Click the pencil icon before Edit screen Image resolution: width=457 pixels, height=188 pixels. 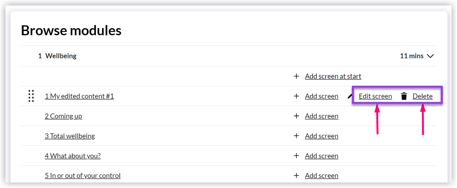coord(350,96)
